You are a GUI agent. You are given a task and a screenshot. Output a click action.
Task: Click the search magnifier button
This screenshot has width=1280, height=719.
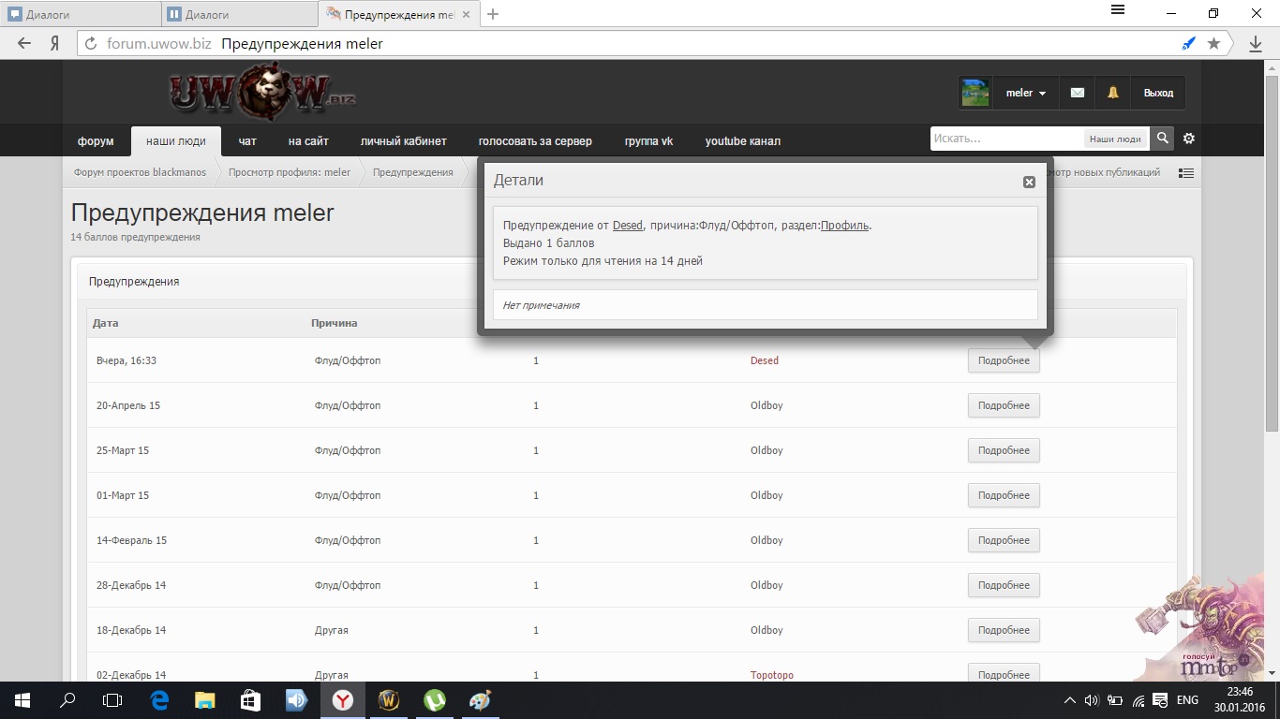pos(1163,139)
